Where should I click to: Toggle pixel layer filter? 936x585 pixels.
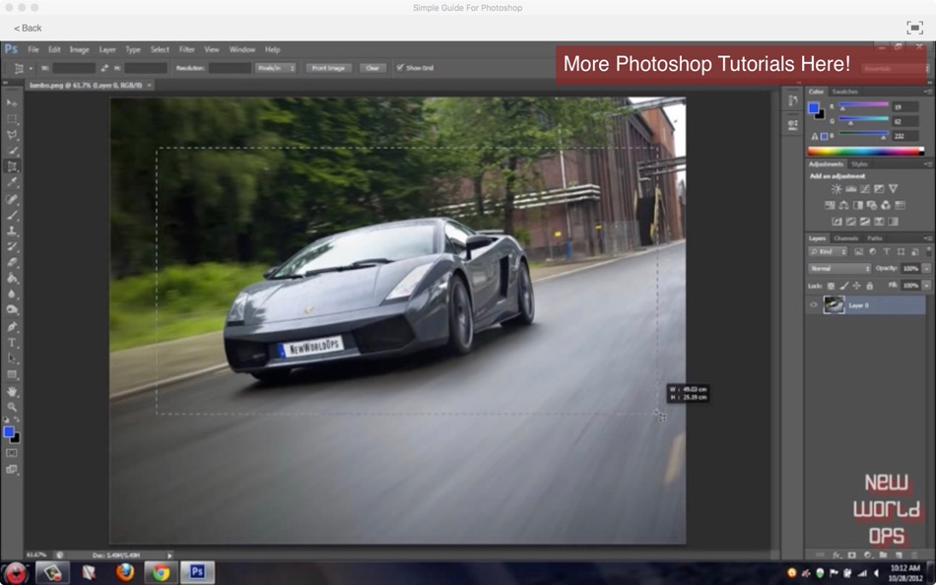click(x=858, y=252)
